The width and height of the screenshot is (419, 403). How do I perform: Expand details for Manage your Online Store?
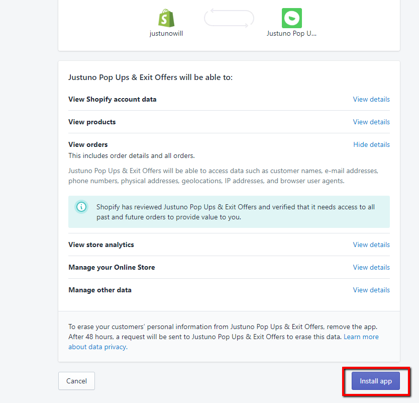coord(371,267)
